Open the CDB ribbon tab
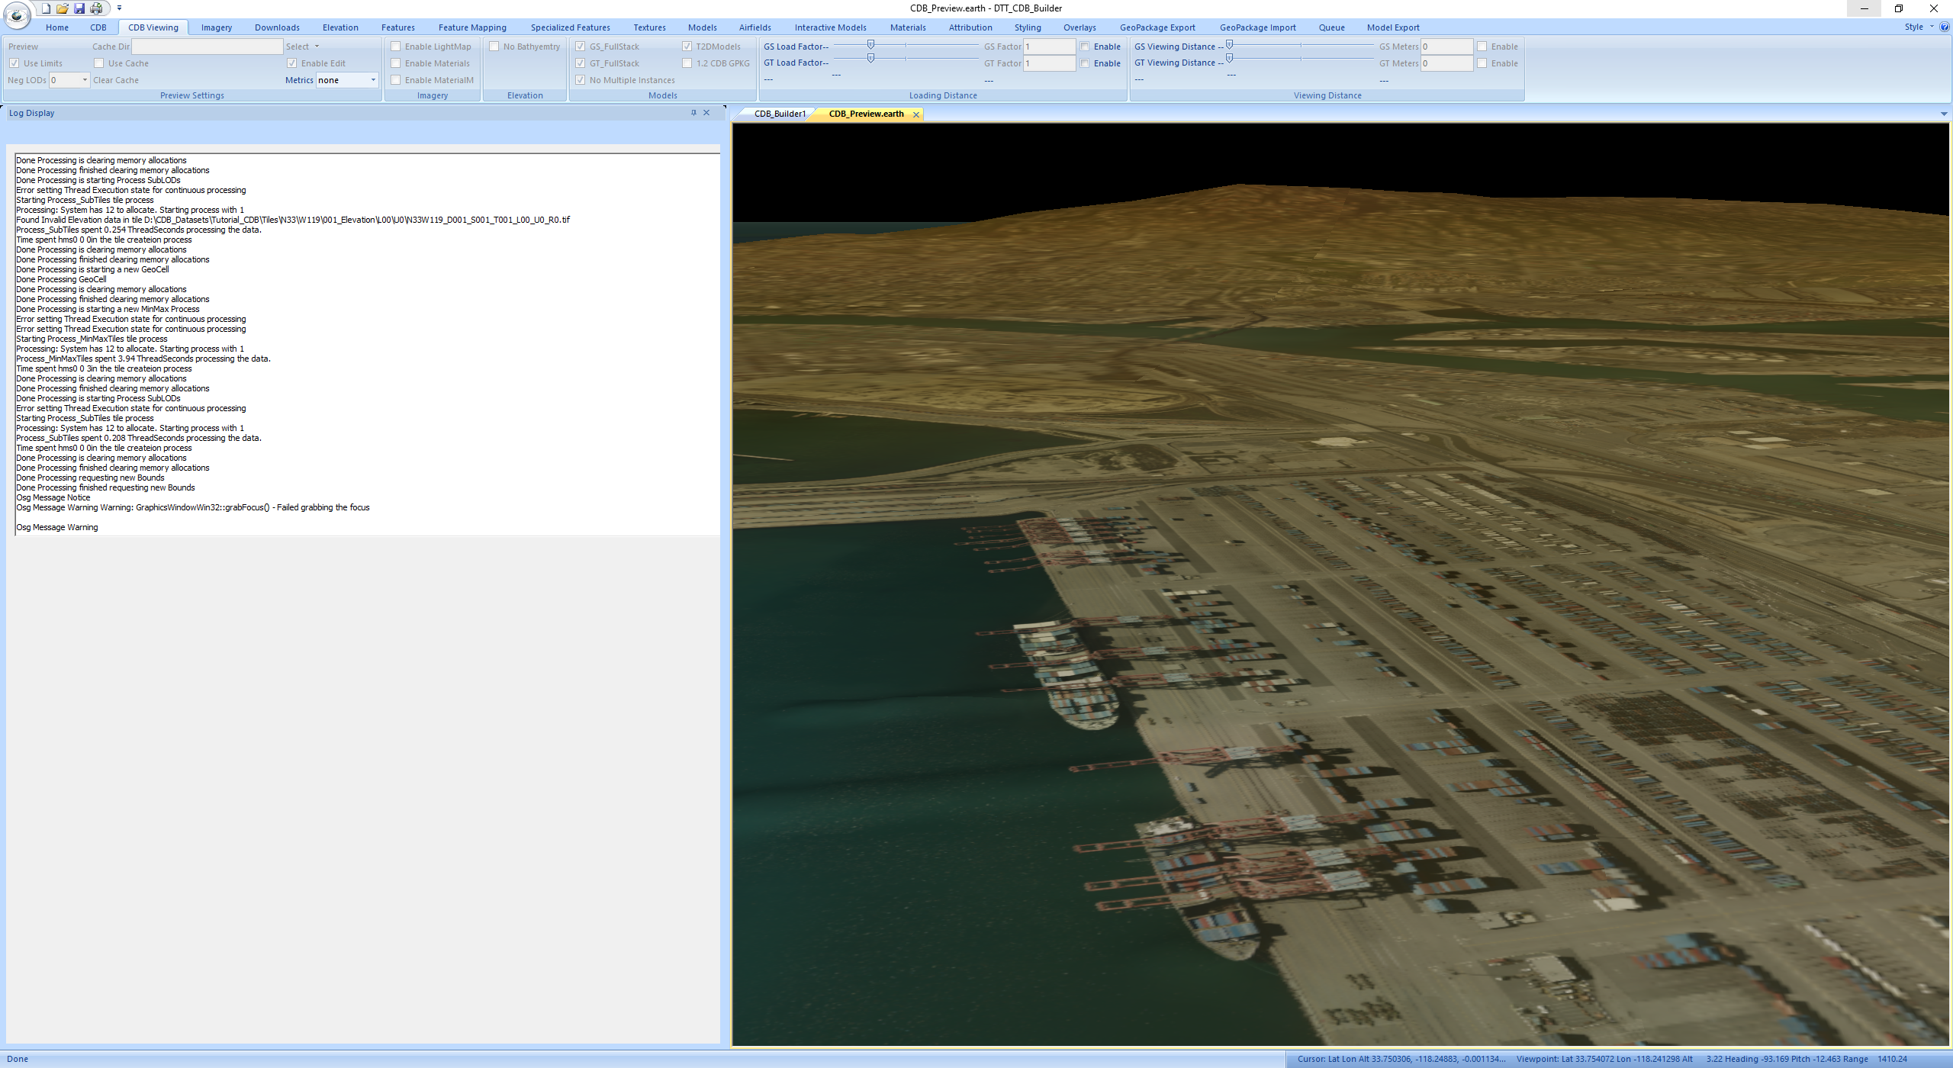This screenshot has height=1068, width=1953. (98, 27)
